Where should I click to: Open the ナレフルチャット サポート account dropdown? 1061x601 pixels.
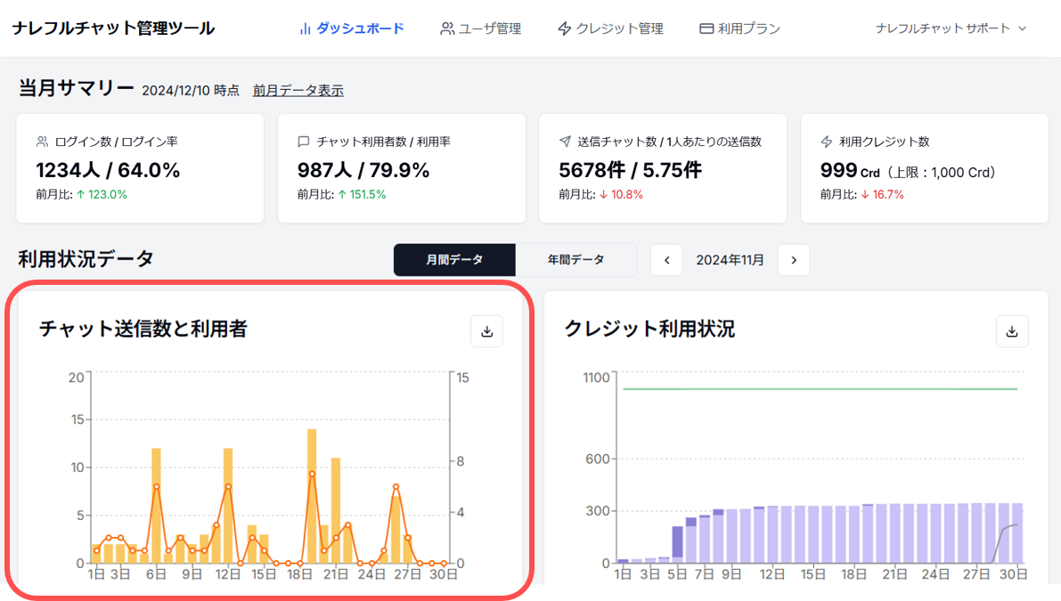click(x=951, y=28)
